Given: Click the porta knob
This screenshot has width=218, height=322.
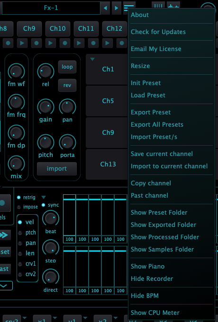Looking at the screenshot, I should [67, 142].
